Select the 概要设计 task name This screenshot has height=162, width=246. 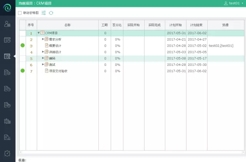[x=55, y=46]
